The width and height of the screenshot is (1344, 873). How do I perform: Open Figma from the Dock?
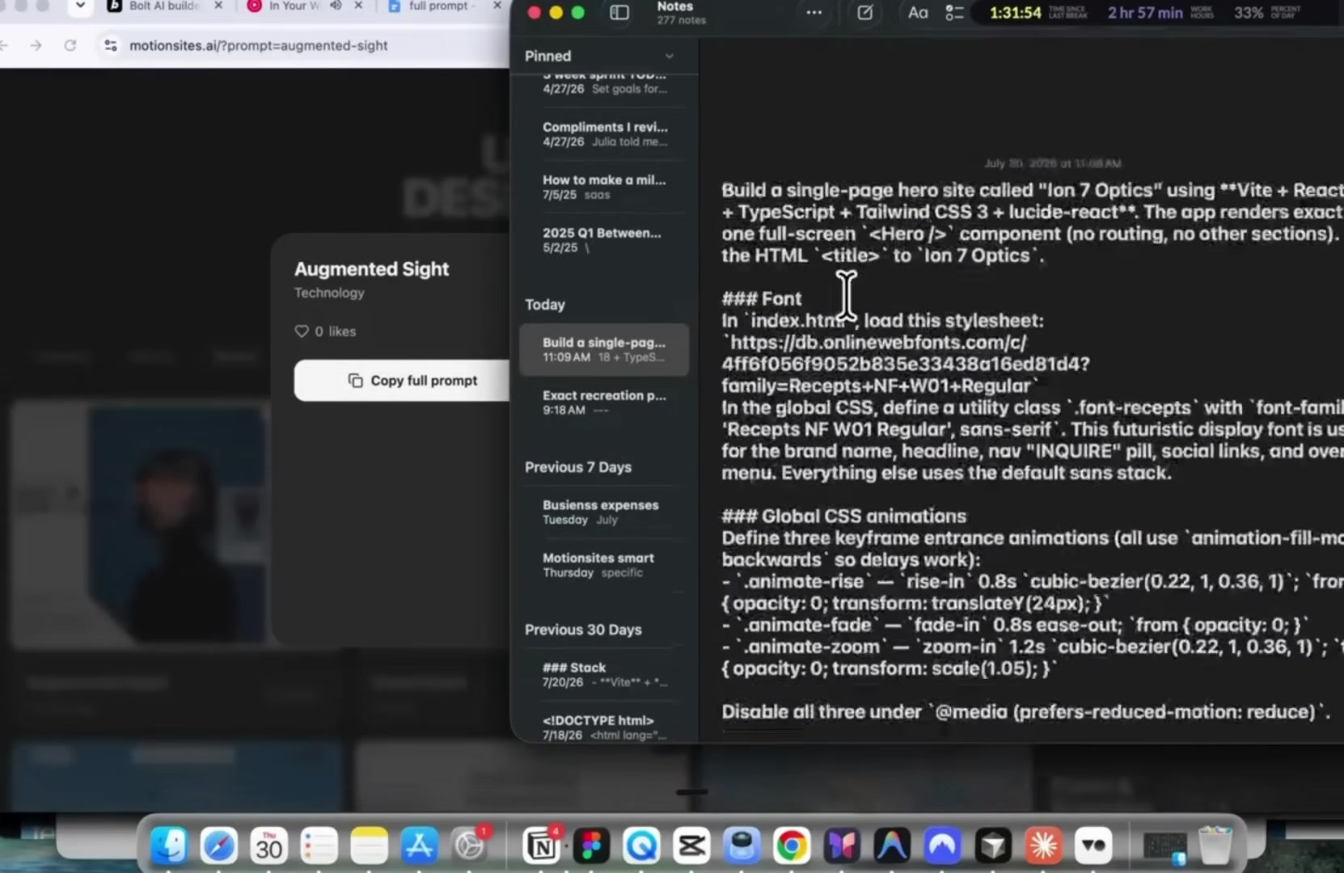pos(591,846)
